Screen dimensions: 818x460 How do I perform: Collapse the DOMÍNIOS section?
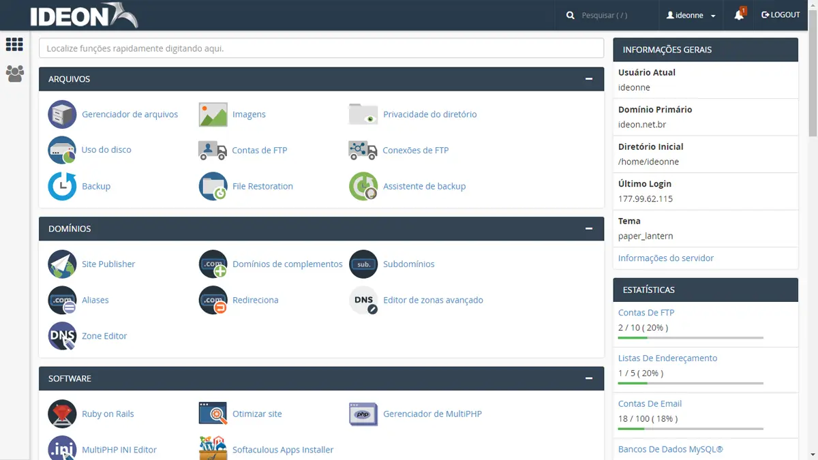pyautogui.click(x=589, y=228)
